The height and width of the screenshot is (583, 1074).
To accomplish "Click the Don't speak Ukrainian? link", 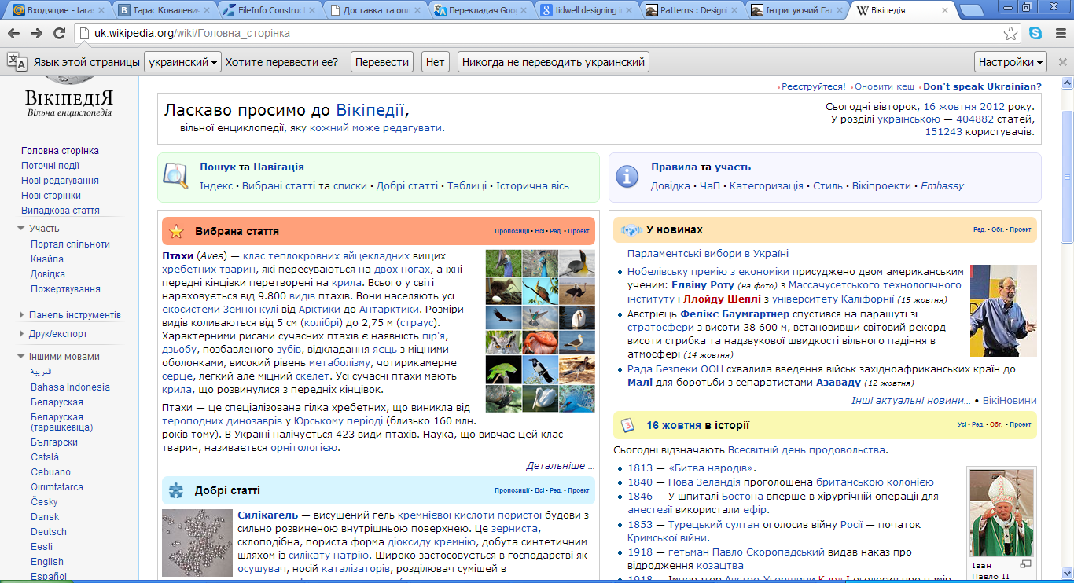I will click(982, 86).
